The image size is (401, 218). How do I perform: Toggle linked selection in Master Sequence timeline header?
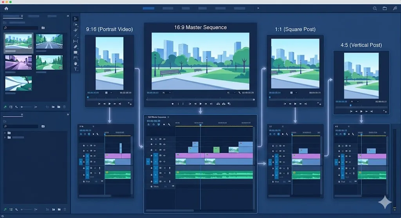pyautogui.click(x=159, y=124)
